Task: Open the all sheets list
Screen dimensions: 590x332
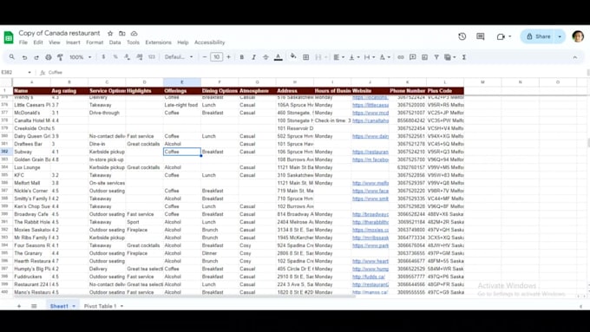Action: 34,306
